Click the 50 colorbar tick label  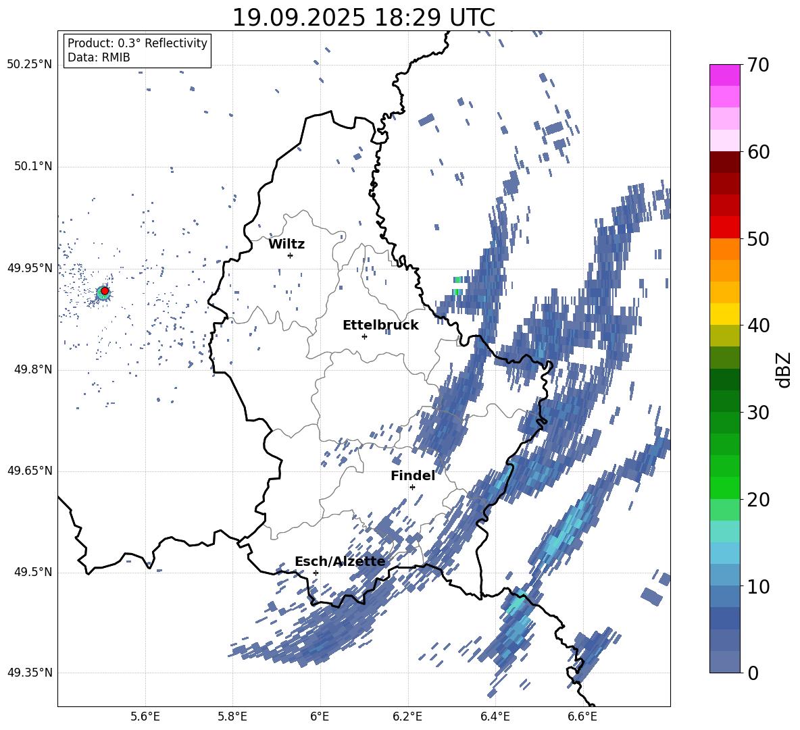758,238
